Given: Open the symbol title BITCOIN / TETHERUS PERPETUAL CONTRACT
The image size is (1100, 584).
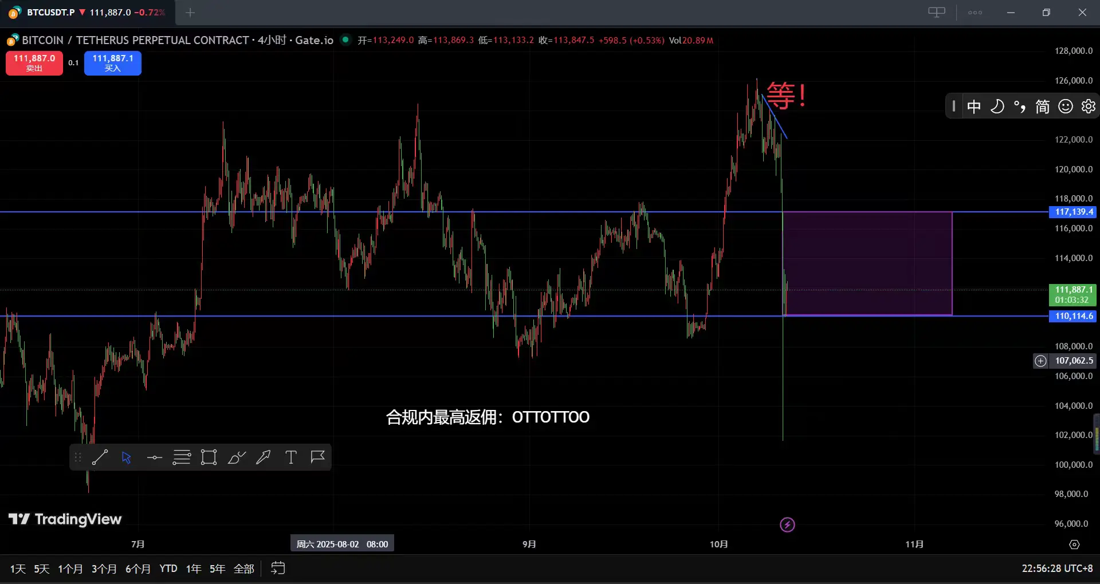Looking at the screenshot, I should [x=135, y=40].
